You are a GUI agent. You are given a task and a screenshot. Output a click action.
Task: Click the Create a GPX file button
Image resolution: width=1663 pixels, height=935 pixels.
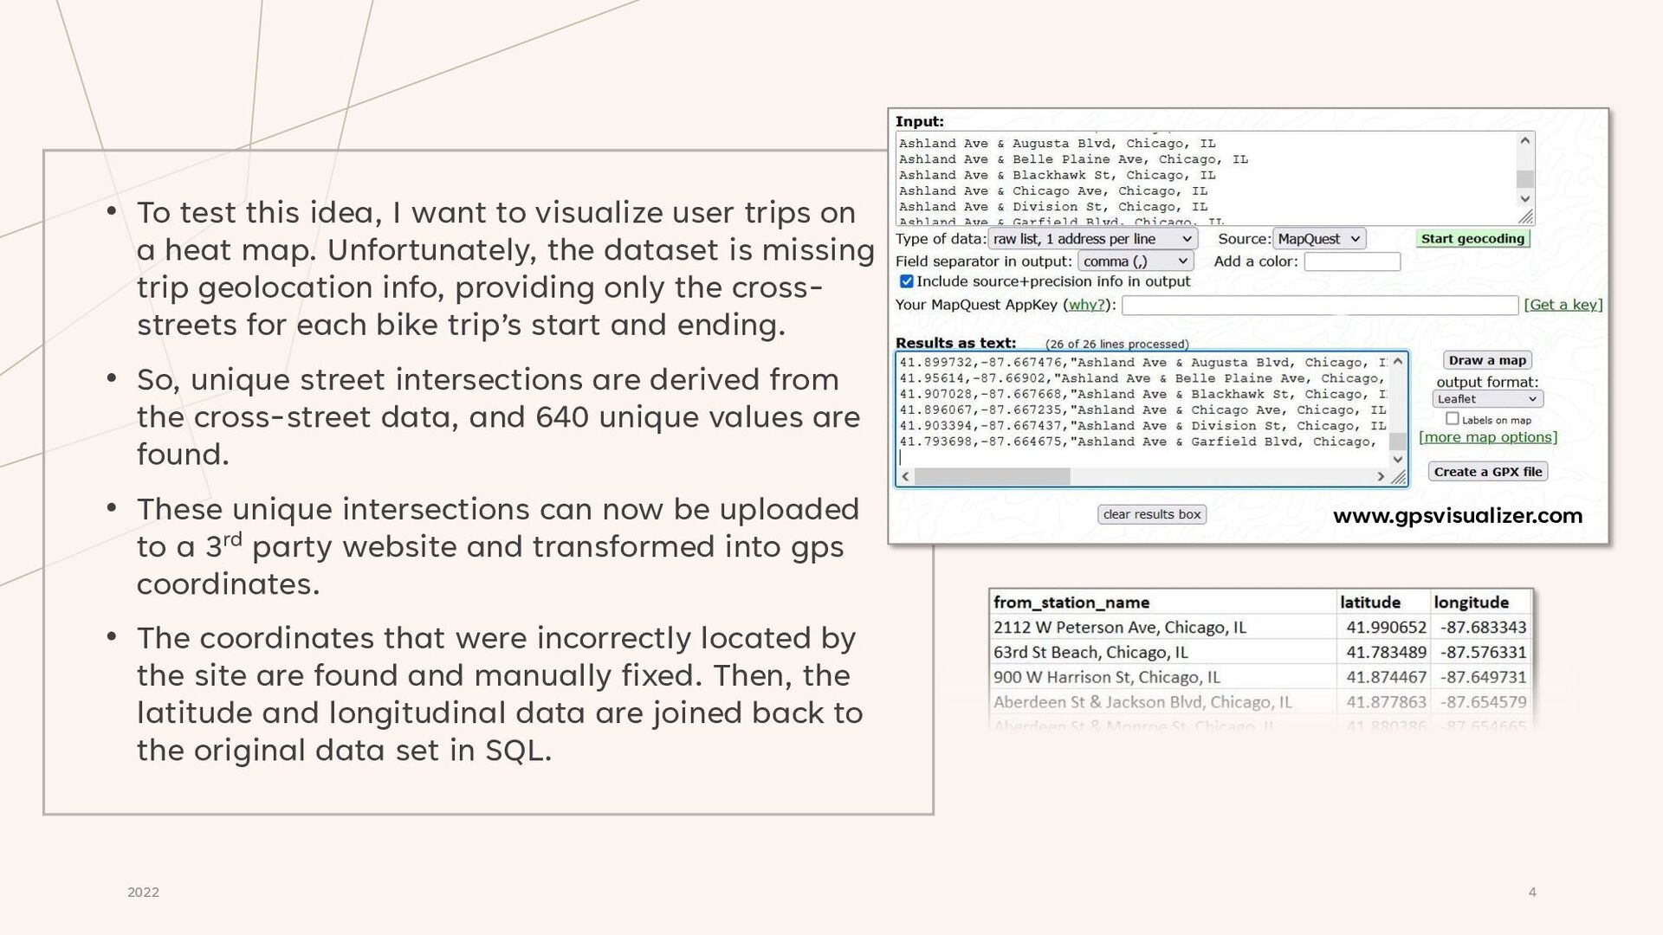pos(1487,472)
